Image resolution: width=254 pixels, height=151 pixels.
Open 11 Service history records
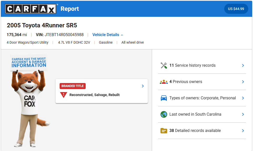192,65
